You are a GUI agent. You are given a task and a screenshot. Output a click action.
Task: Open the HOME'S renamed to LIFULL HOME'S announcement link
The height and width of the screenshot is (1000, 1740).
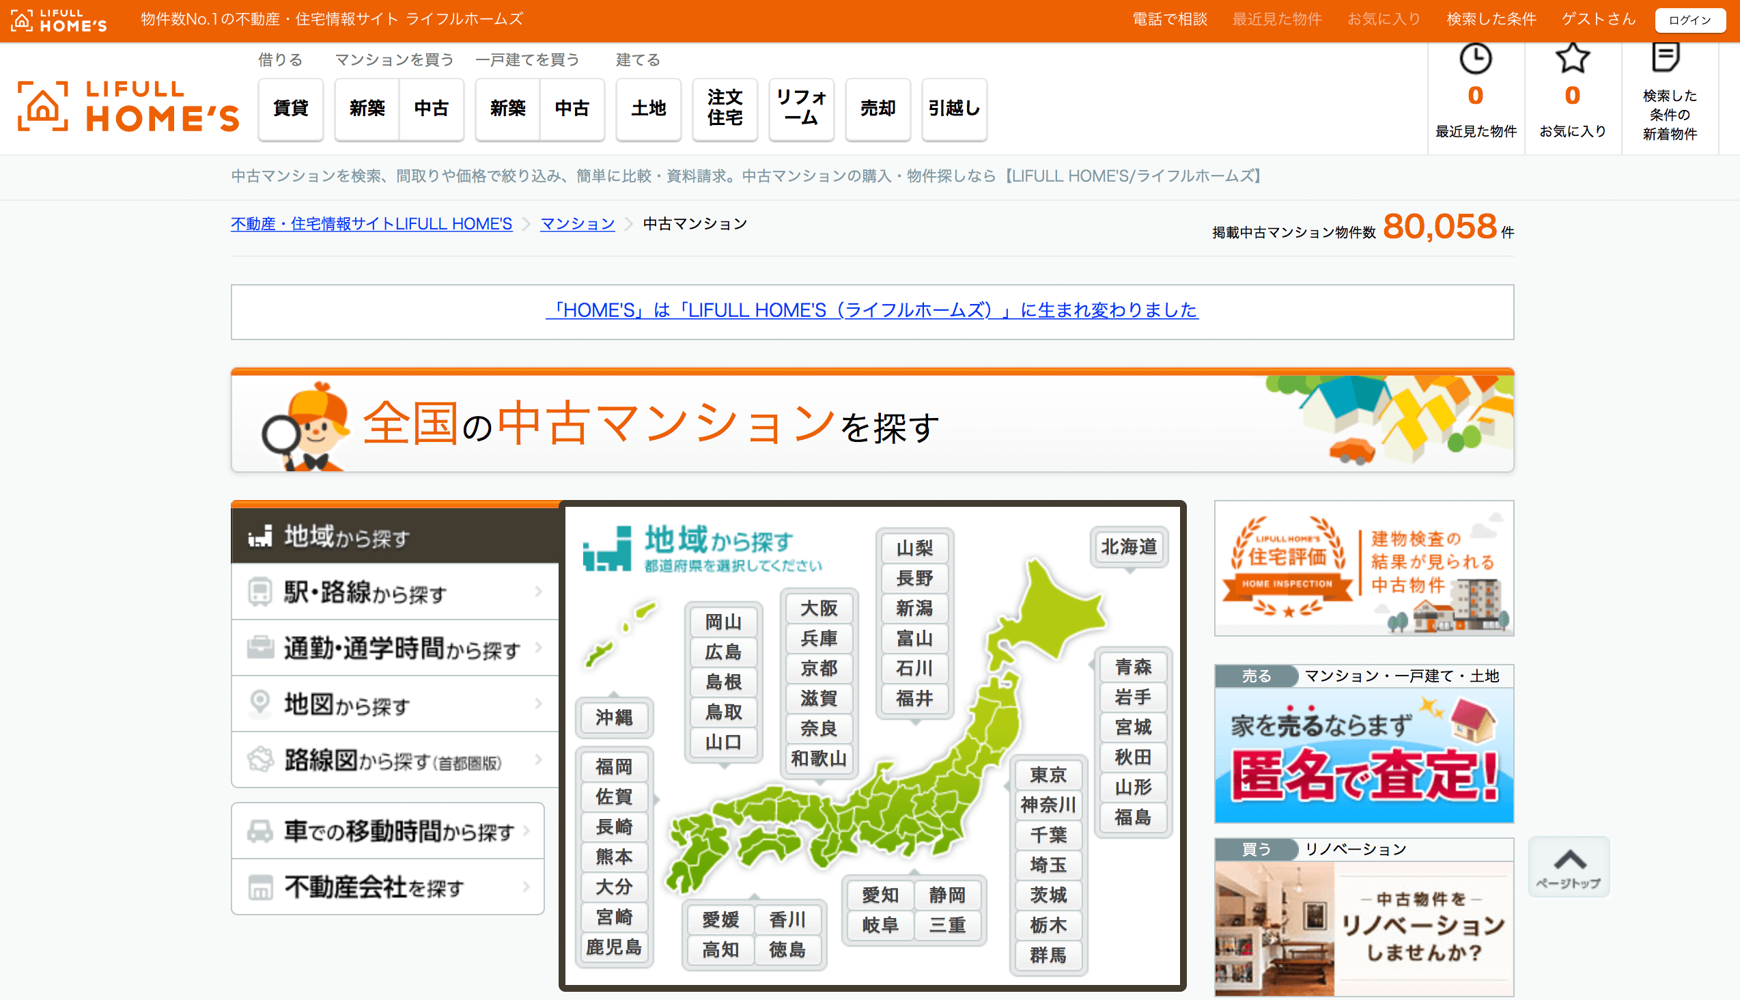point(872,310)
